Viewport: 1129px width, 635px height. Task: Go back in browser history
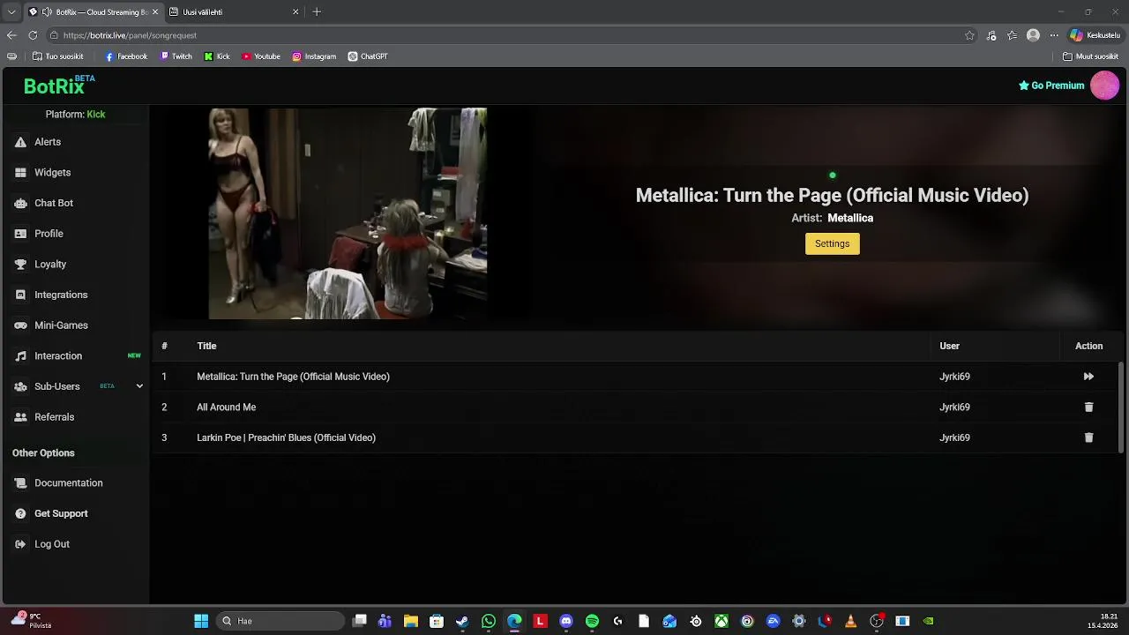click(x=11, y=35)
